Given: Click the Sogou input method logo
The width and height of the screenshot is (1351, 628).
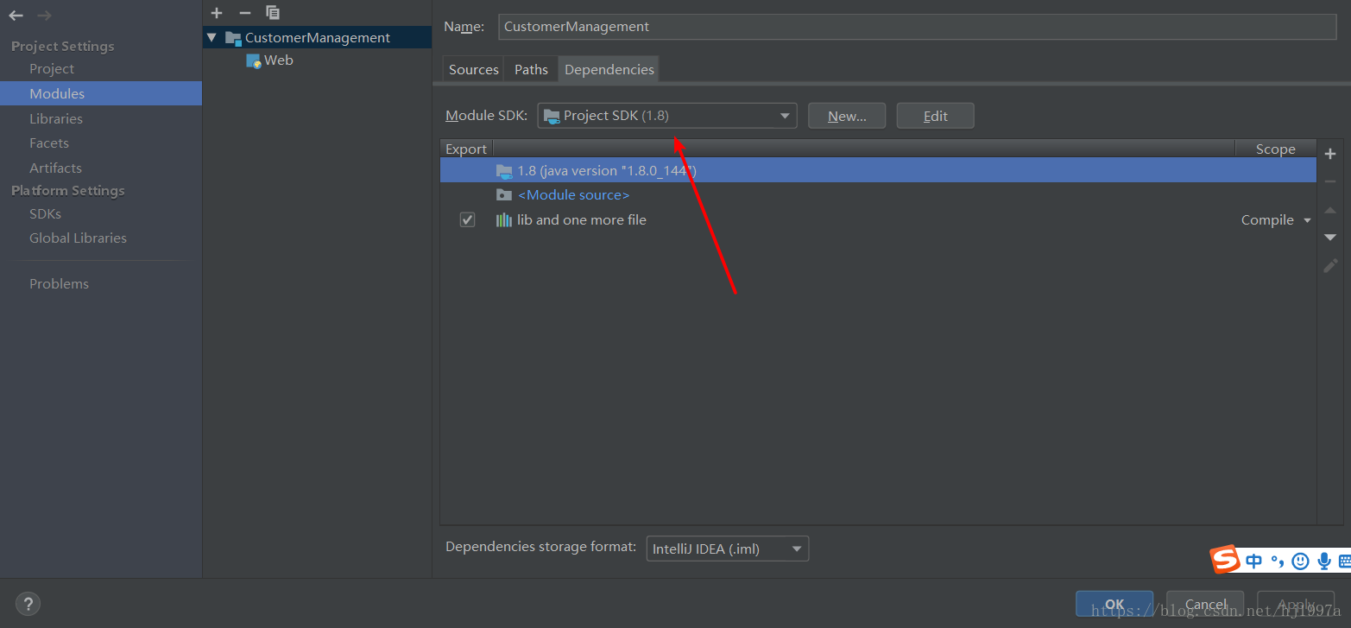Looking at the screenshot, I should [1225, 560].
